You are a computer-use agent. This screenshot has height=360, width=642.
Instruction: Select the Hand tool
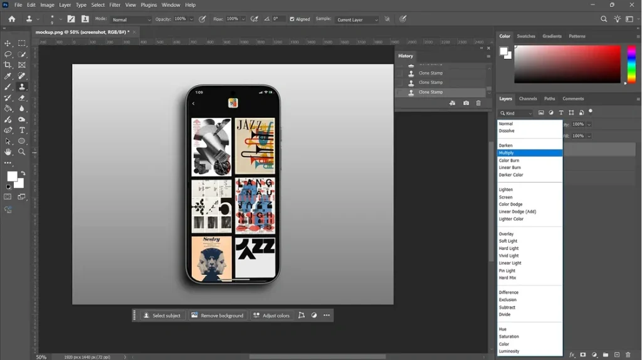click(x=8, y=152)
